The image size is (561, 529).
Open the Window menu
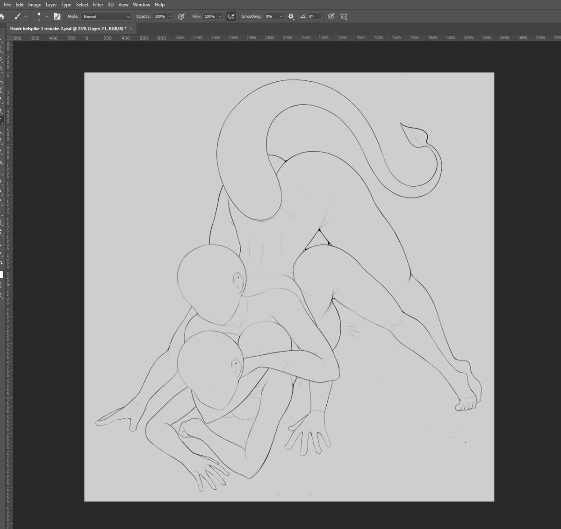[142, 5]
